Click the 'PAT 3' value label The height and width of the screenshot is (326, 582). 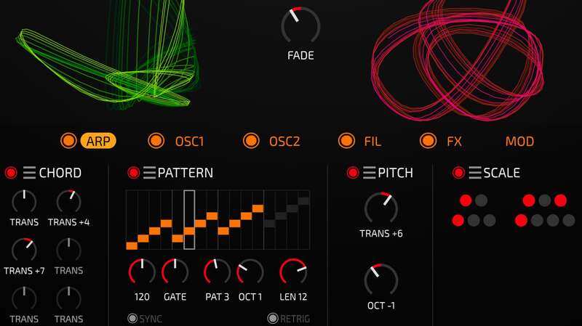pyautogui.click(x=217, y=297)
